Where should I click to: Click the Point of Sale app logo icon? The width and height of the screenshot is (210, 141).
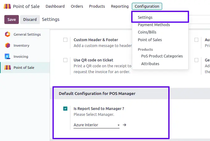[x=7, y=6]
